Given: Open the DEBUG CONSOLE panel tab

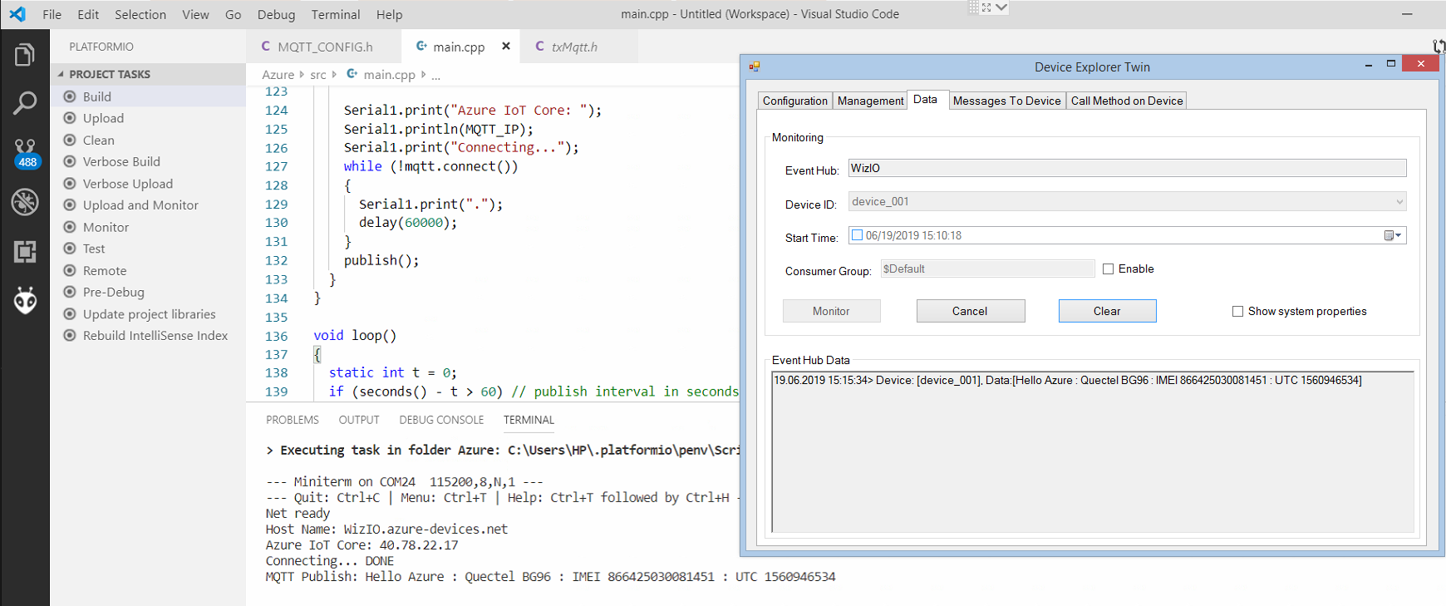Looking at the screenshot, I should tap(441, 420).
